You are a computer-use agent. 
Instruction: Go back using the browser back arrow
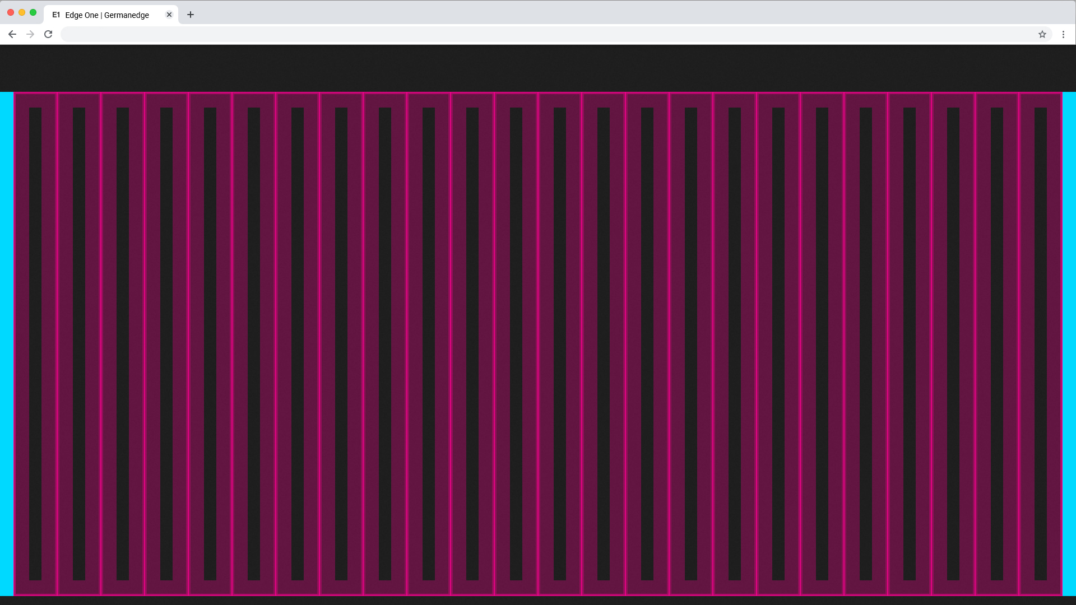click(12, 34)
